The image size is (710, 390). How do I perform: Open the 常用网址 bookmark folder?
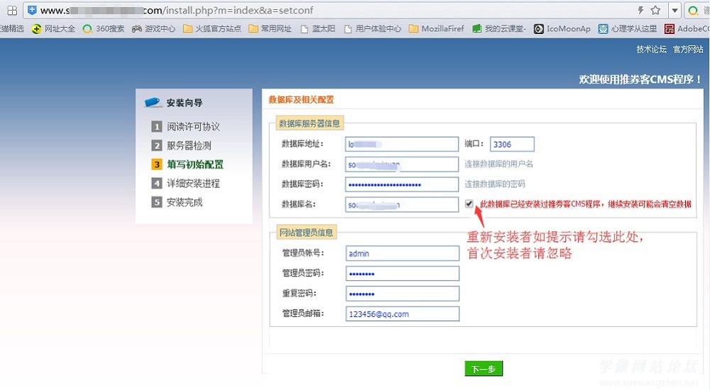(271, 29)
